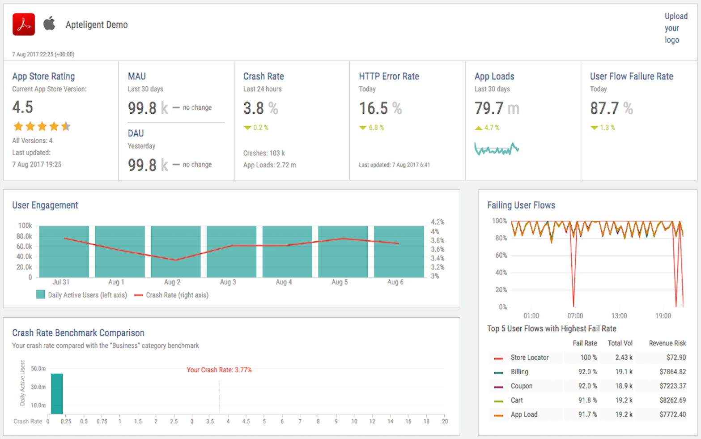Viewport: 701px width, 439px height.
Task: Click the 7 Aug 2017 22:25 timestamp
Action: pos(43,54)
